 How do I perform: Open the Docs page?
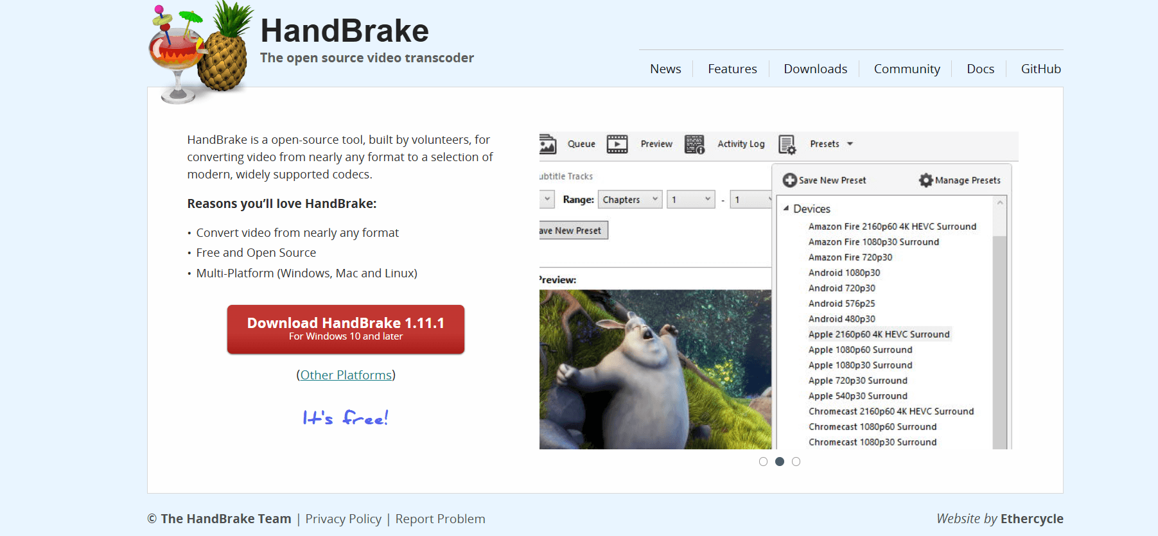point(980,69)
